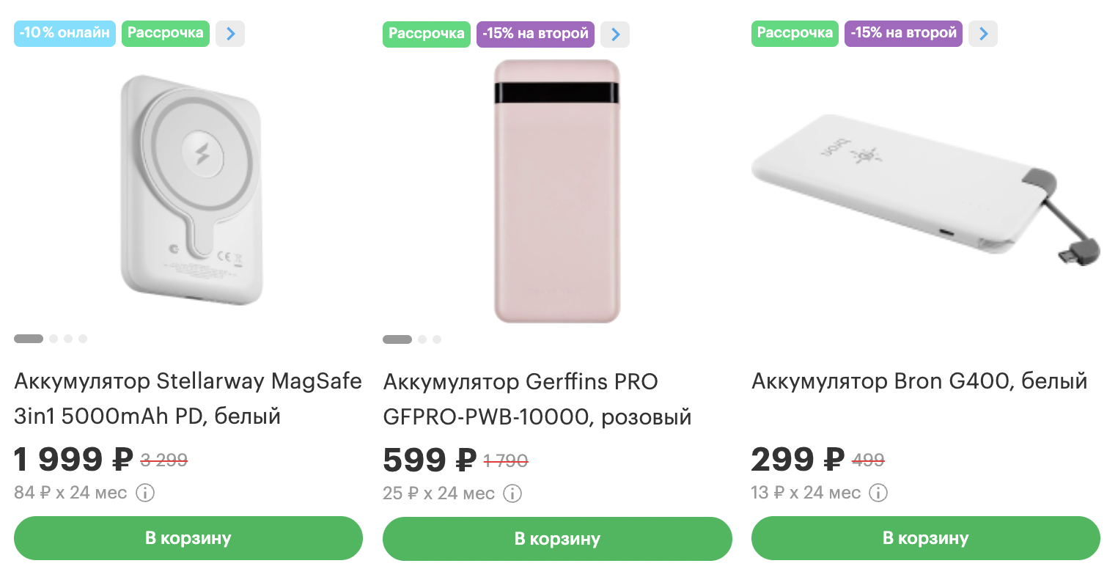Expand badges arrow on Bron G400 card
This screenshot has height=566, width=1107.
(983, 34)
